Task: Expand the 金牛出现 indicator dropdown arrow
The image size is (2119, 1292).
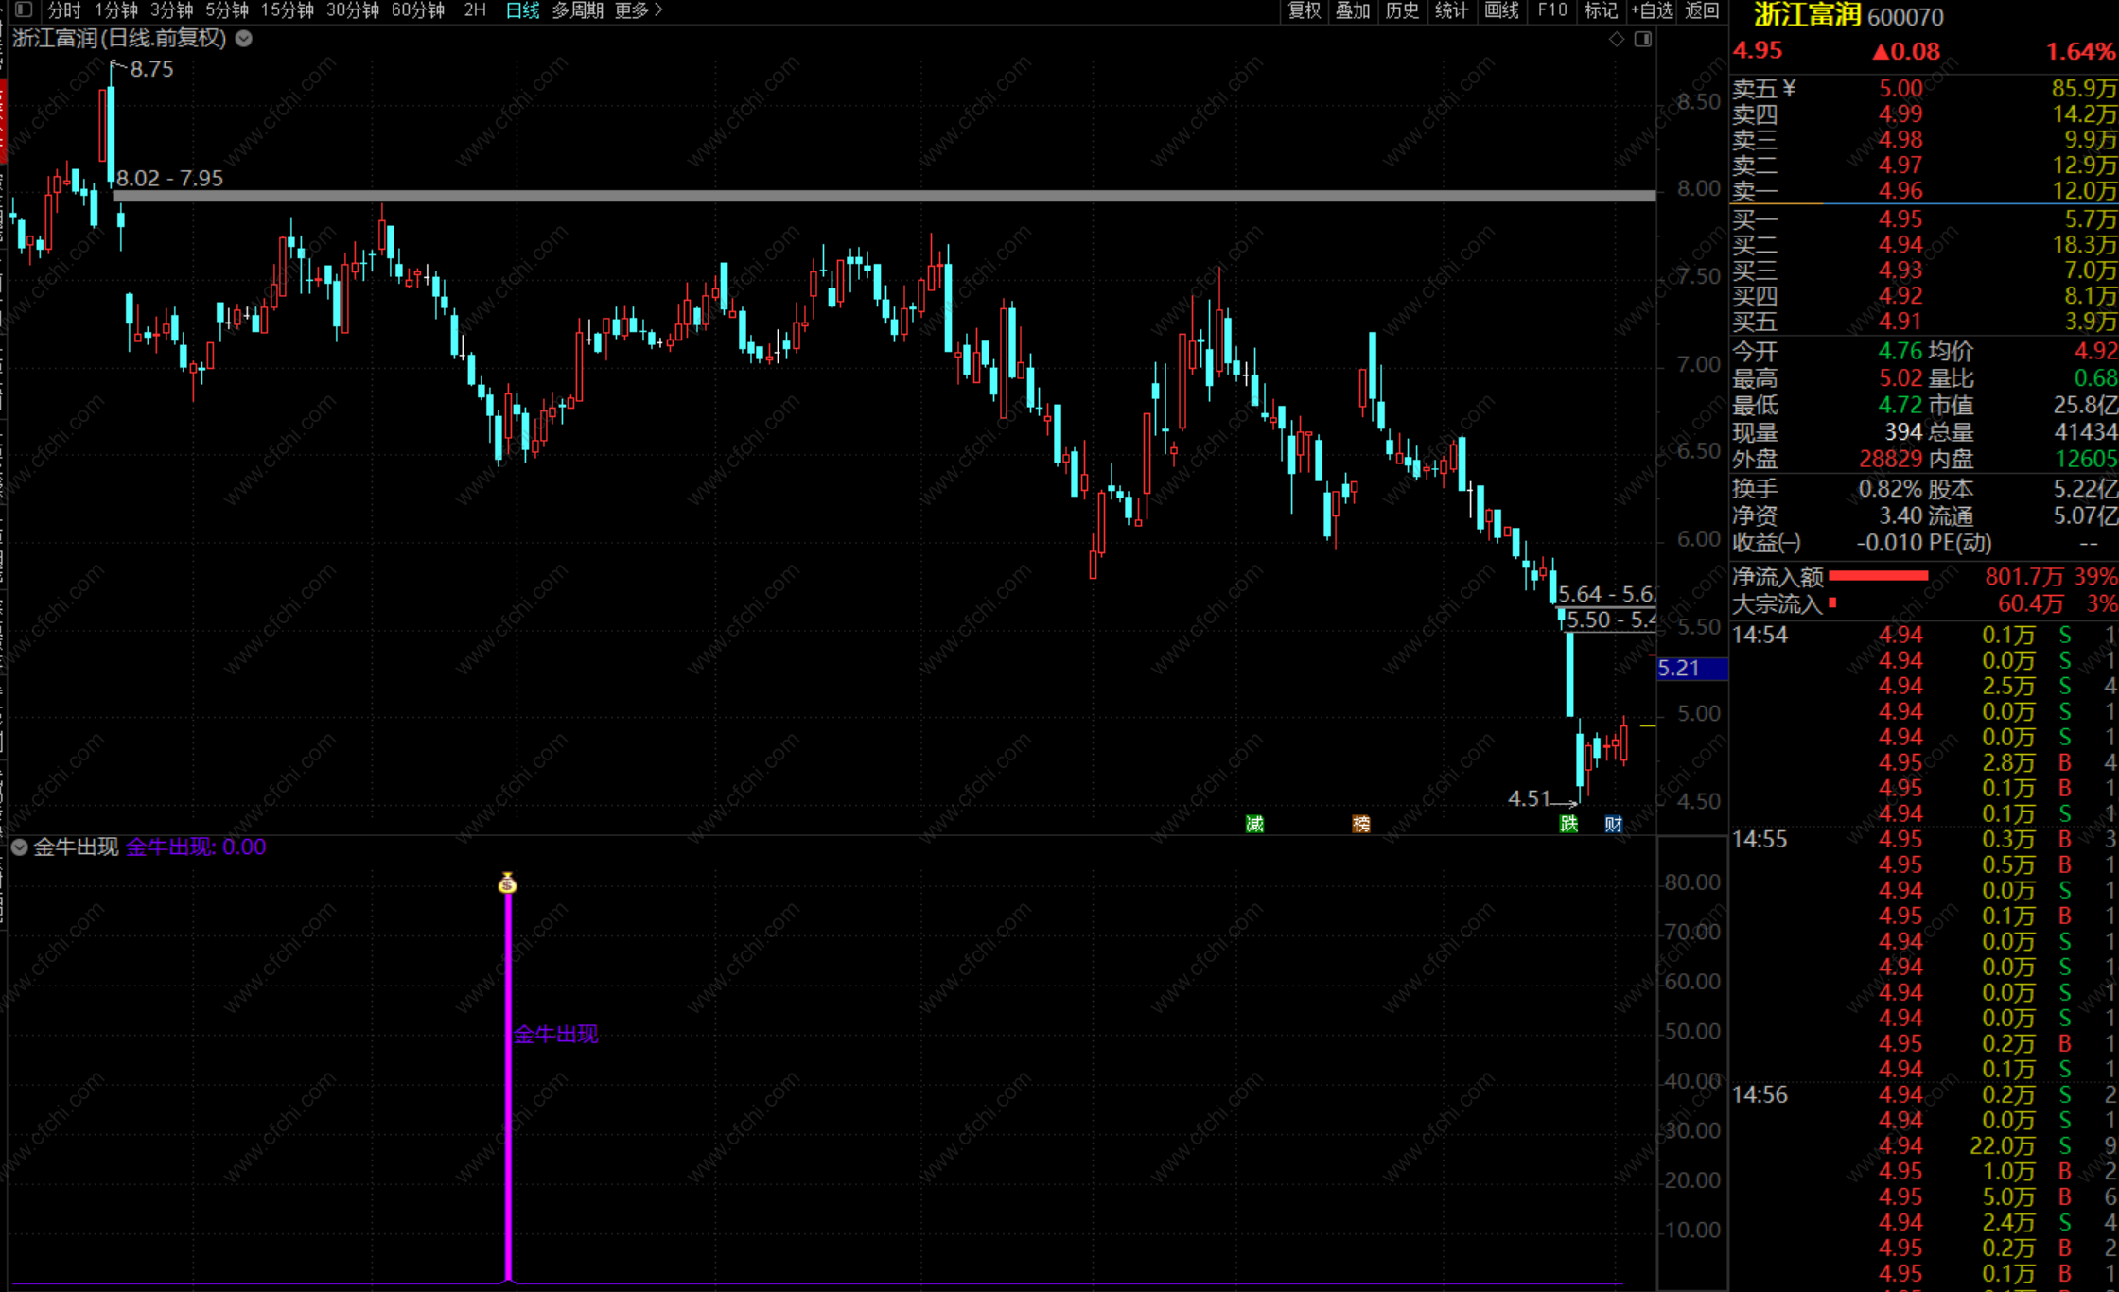Action: [x=19, y=847]
